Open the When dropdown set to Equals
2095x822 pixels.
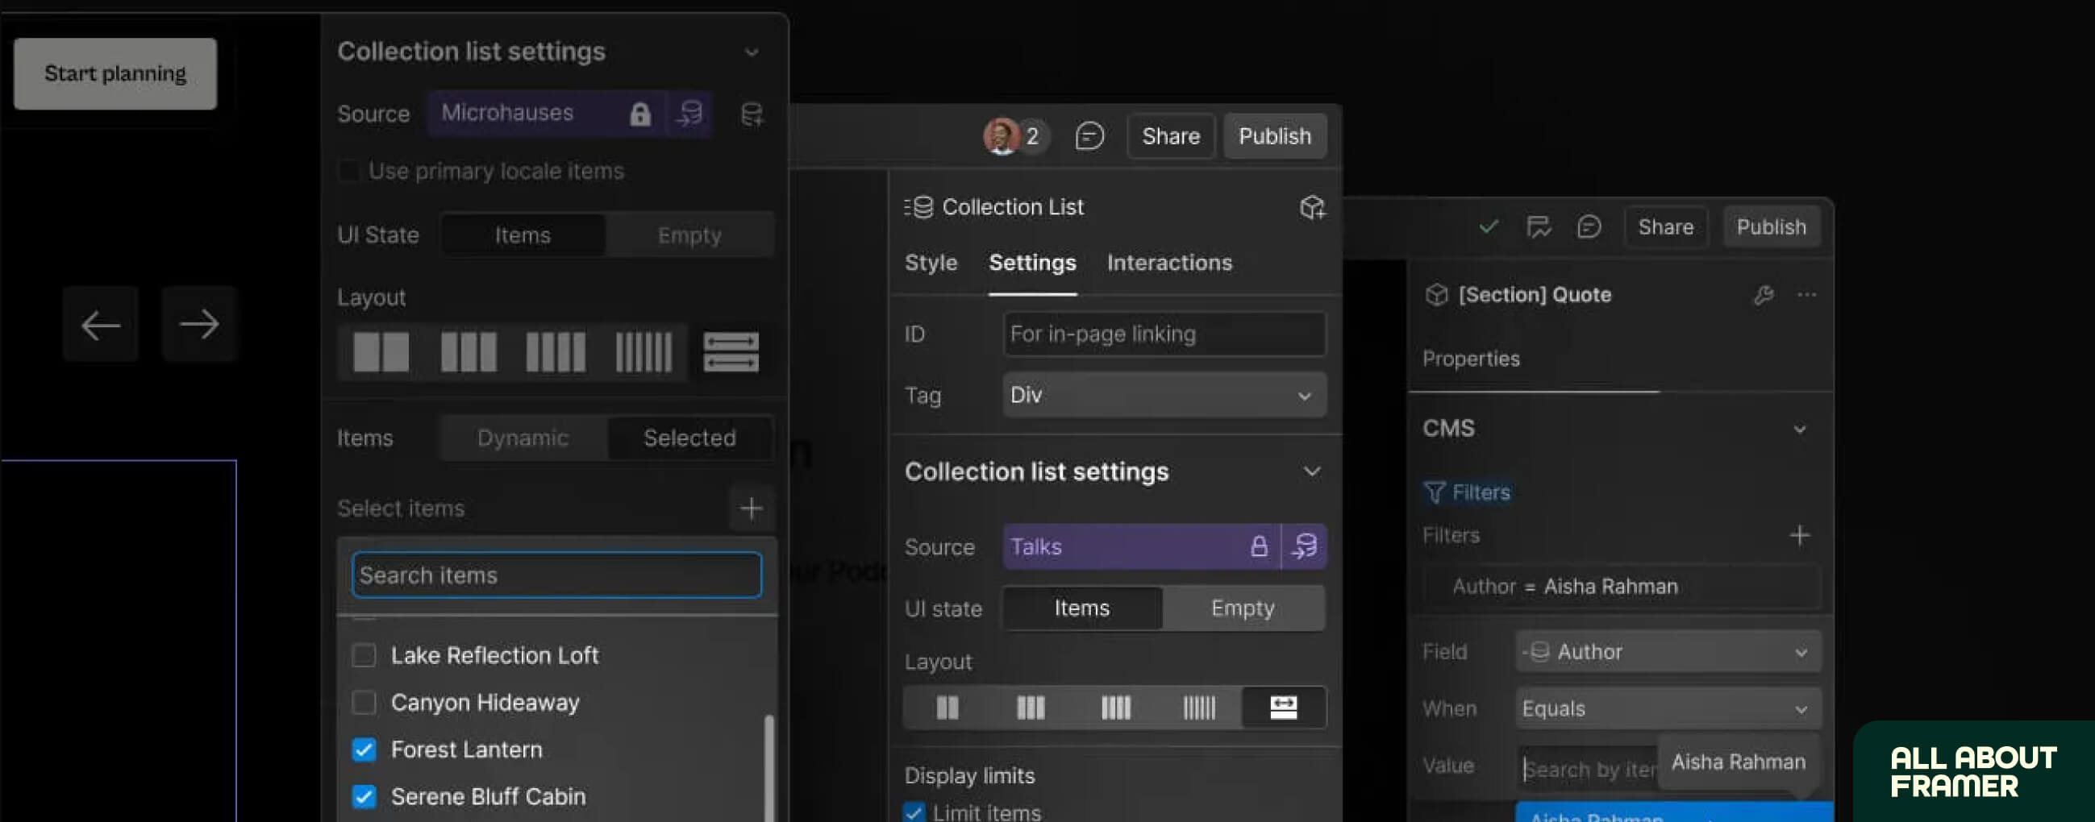click(x=1668, y=708)
